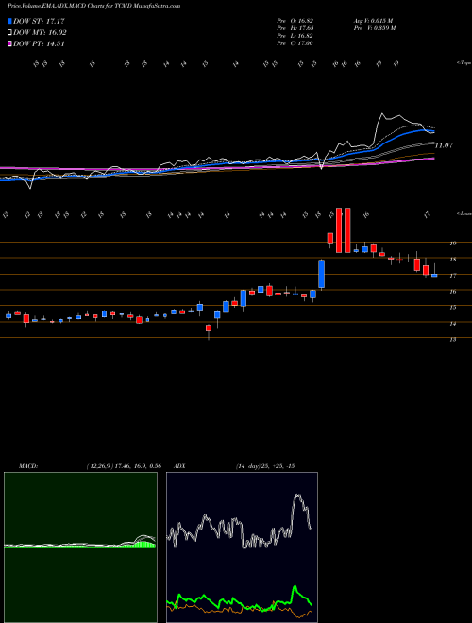This screenshot has width=472, height=623.
Task: Click the blue DOW ST legend swatch
Action: [x=10, y=21]
